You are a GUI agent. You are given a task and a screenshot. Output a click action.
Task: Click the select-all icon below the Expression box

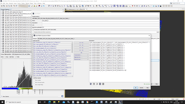tap(91, 84)
